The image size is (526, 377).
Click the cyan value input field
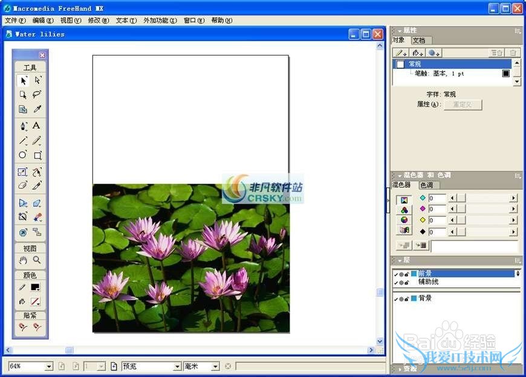[x=437, y=198]
